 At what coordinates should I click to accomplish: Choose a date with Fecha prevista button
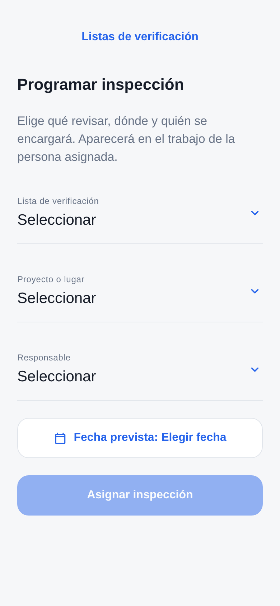[140, 438]
